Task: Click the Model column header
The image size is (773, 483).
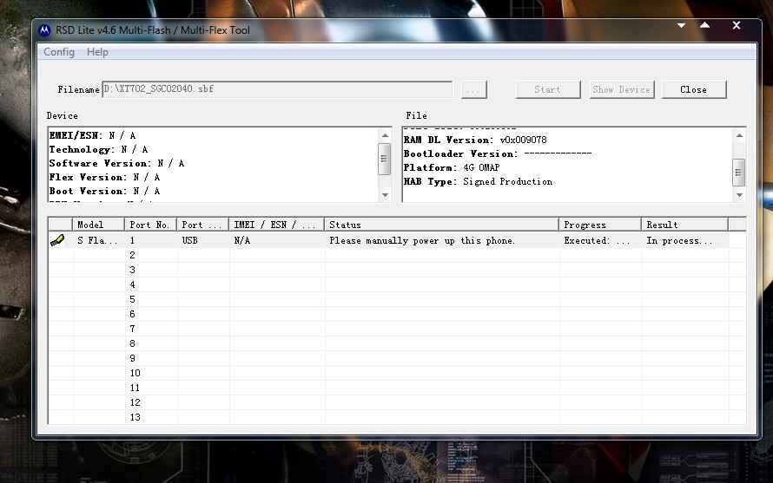Action: [99, 225]
